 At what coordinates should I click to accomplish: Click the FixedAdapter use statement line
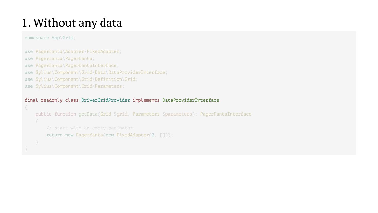(x=77, y=51)
